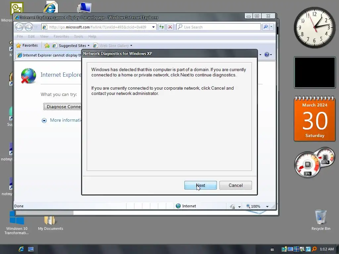Open recent pages dropdown next to Forward

pos(36,27)
